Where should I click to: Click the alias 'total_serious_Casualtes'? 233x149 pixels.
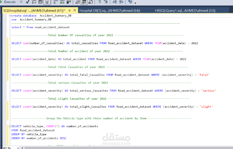coord(89,91)
